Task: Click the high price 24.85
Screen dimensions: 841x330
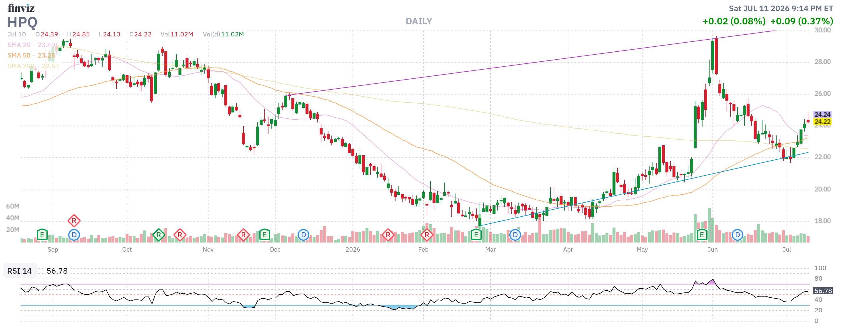Action: (81, 34)
